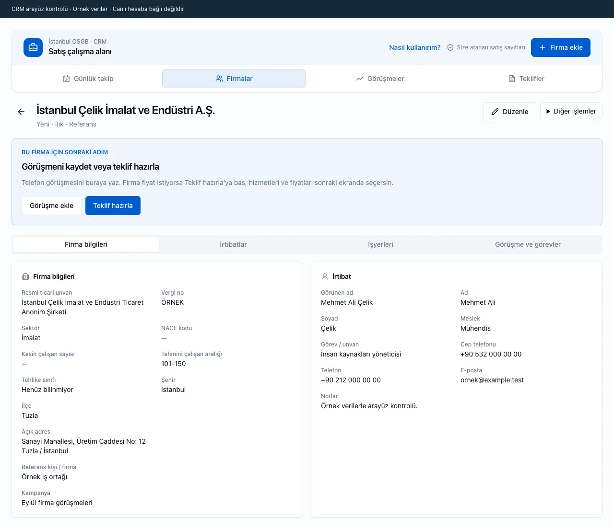Click the Sektör value İmalat
The height and width of the screenshot is (529, 614).
tap(31, 338)
